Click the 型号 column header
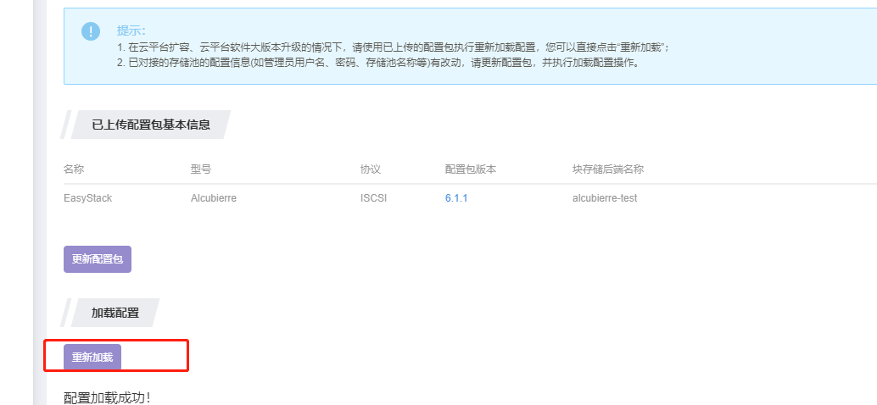The width and height of the screenshot is (877, 405). coord(201,169)
